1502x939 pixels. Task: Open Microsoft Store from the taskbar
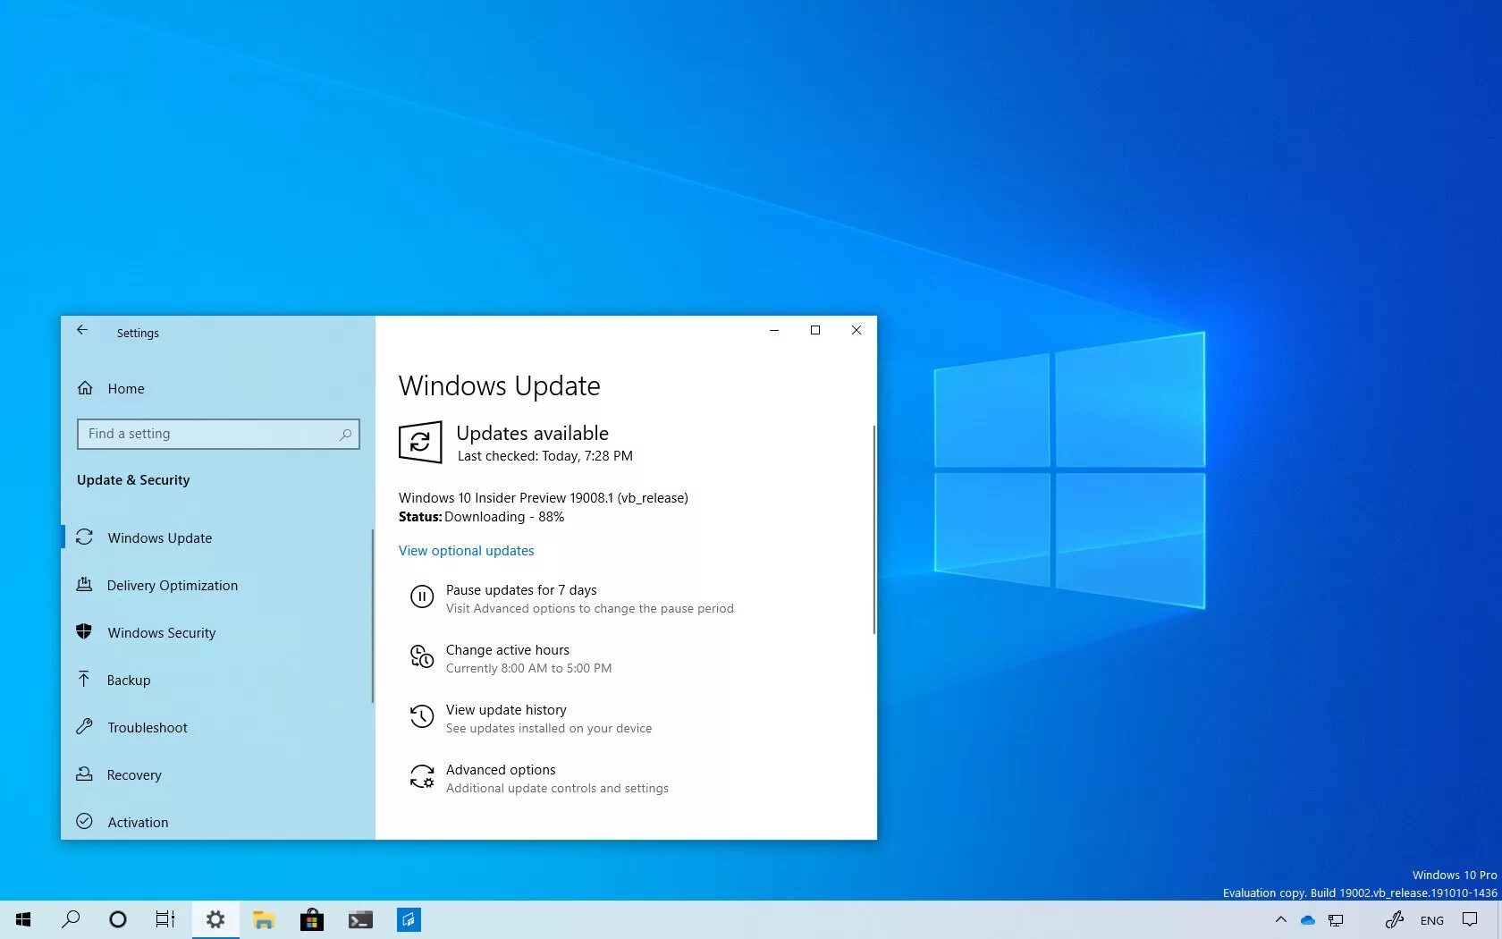tap(312, 919)
